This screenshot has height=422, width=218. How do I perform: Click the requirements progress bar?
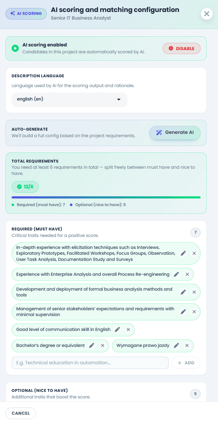(x=106, y=197)
